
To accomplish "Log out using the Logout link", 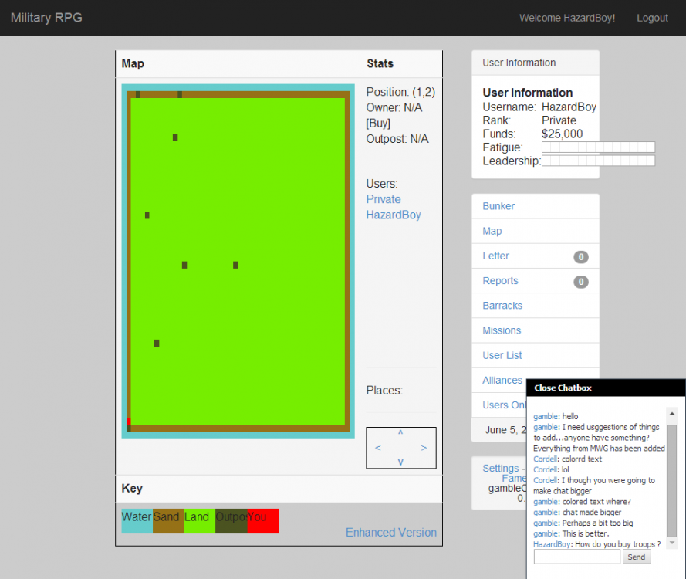I will pos(652,18).
